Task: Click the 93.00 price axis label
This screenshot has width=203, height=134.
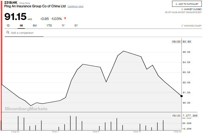Action: [x=186, y=72]
